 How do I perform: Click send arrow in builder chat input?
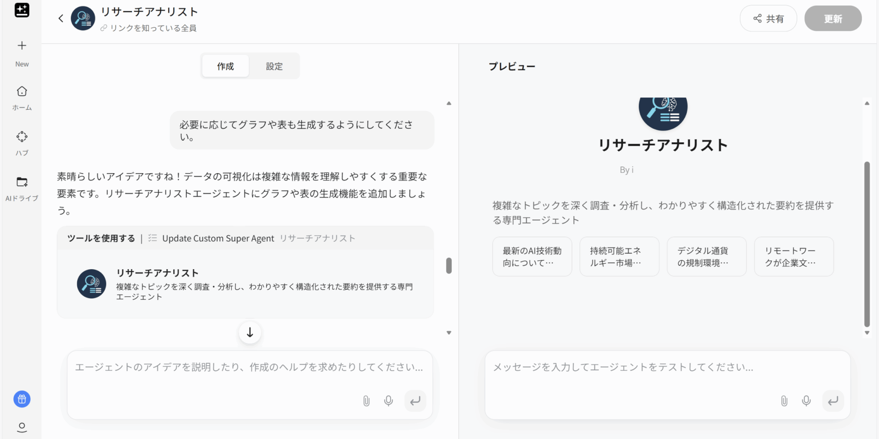415,401
